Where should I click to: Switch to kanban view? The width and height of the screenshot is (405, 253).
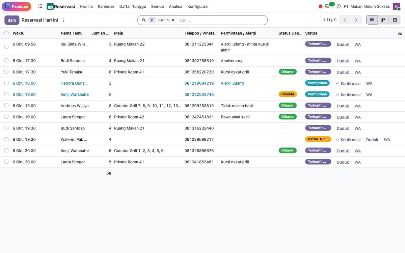383,20
